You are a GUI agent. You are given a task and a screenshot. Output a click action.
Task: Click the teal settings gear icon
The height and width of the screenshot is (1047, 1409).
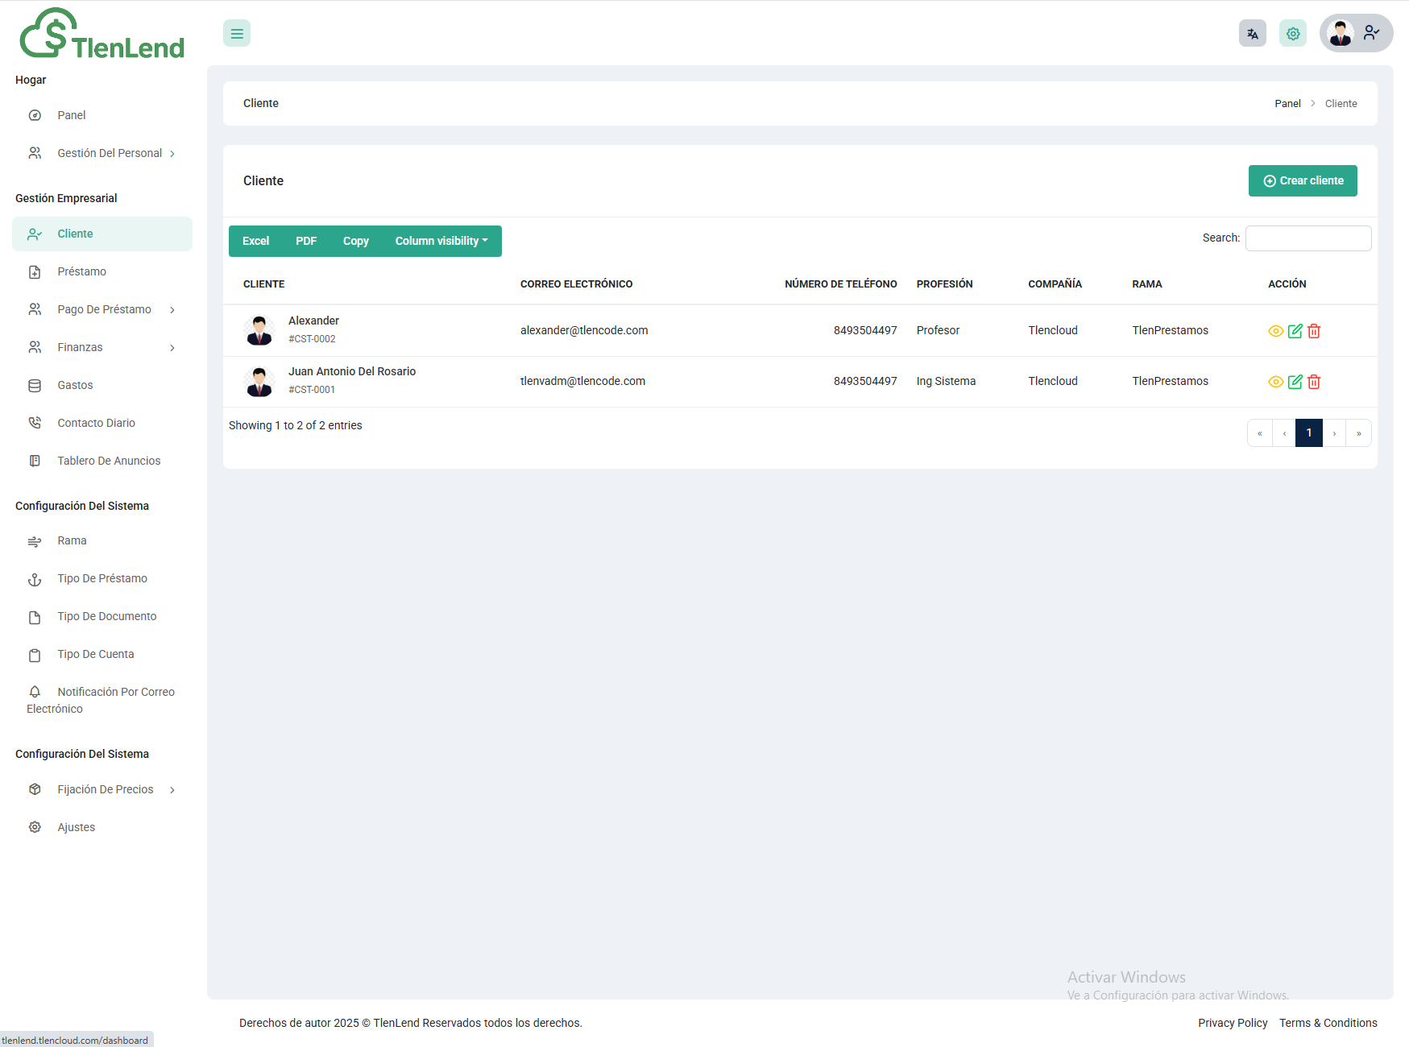coord(1292,34)
